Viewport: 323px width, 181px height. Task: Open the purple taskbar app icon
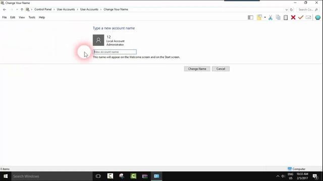coord(145,176)
